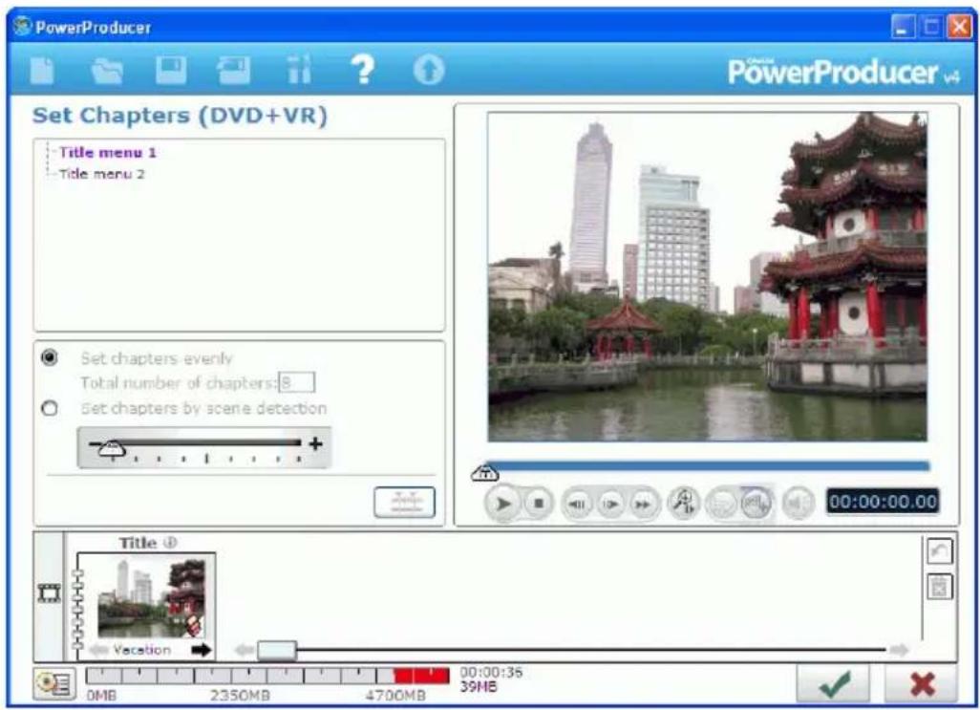The width and height of the screenshot is (980, 710).
Task: Click the storyboard scroll left arrow
Action: pos(244,651)
